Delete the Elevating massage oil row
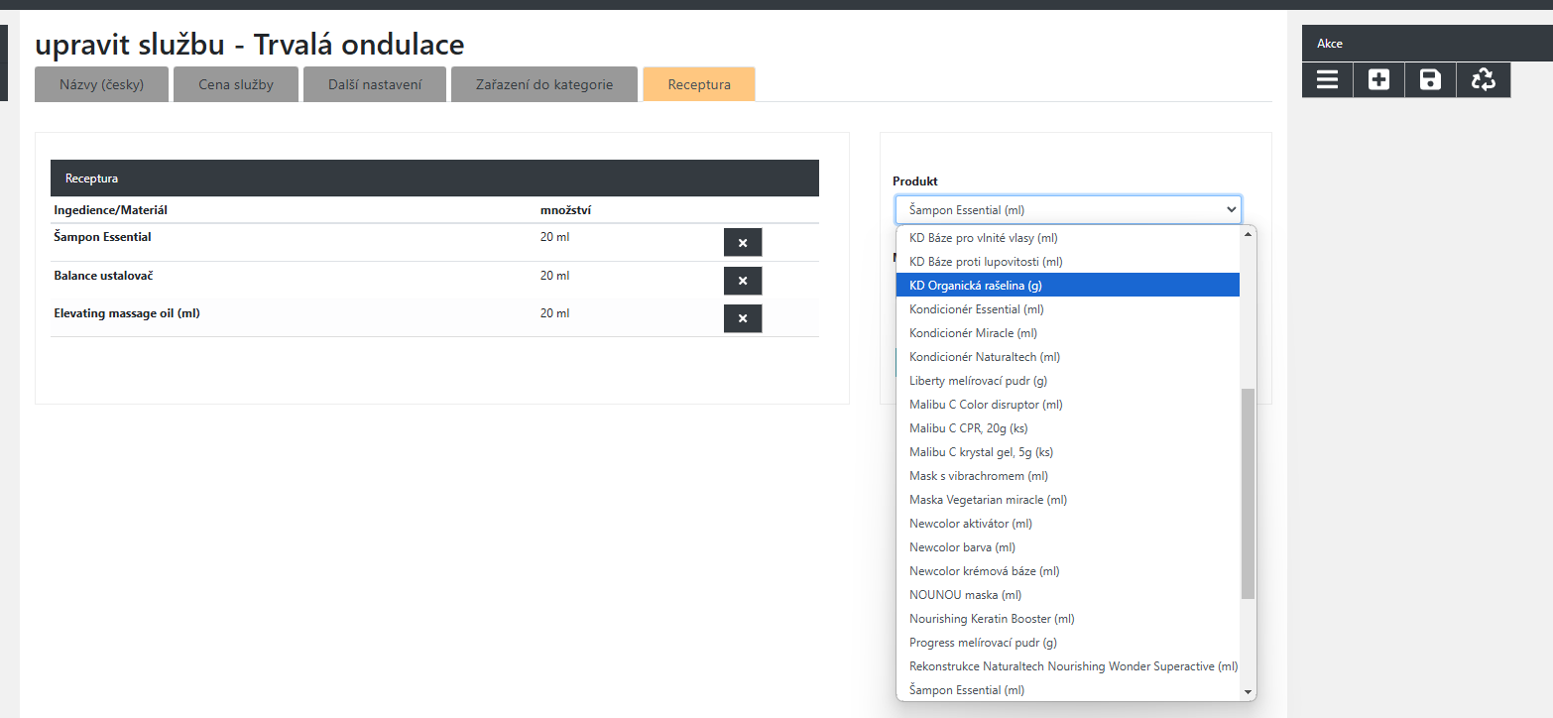1553x718 pixels. point(743,318)
